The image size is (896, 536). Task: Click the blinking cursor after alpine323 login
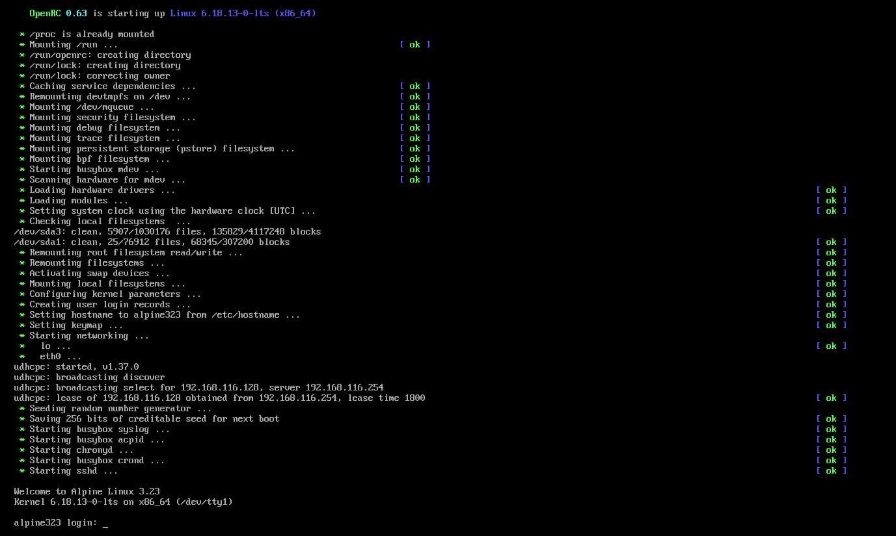tap(105, 524)
